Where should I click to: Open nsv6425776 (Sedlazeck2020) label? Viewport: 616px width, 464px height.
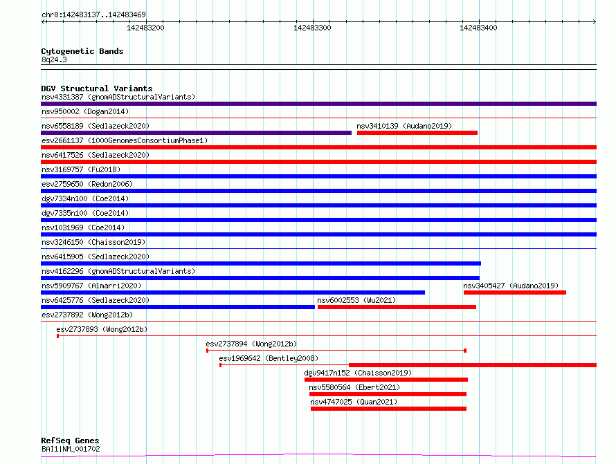tap(96, 300)
